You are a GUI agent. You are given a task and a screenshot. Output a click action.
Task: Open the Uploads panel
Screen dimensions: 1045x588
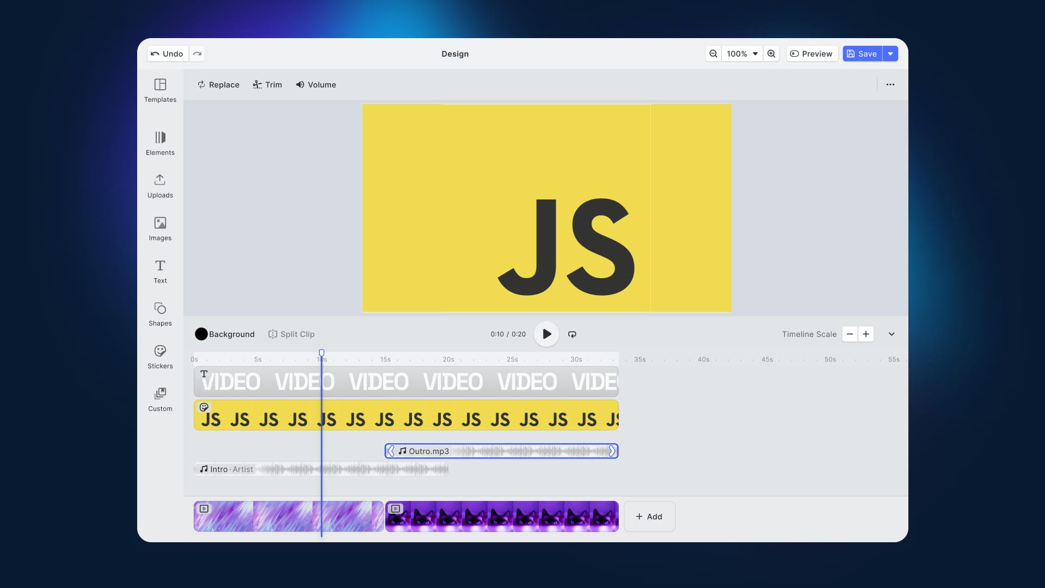[159, 185]
